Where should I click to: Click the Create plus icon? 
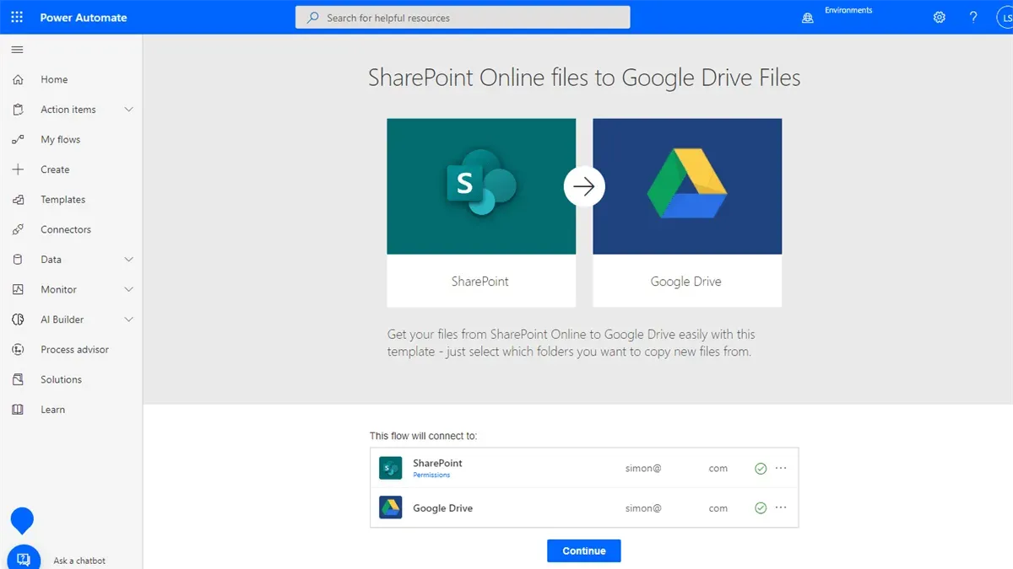tap(19, 169)
